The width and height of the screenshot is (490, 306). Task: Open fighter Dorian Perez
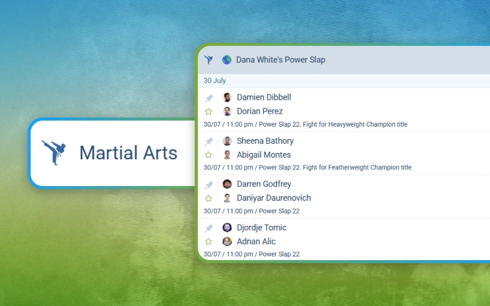(260, 111)
